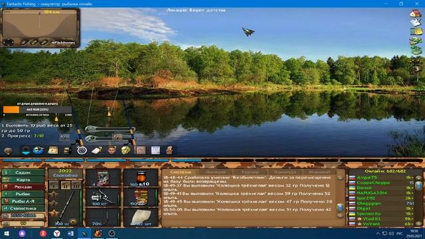Click the pink square toolbar icon
425x239 pixels.
click(140, 150)
